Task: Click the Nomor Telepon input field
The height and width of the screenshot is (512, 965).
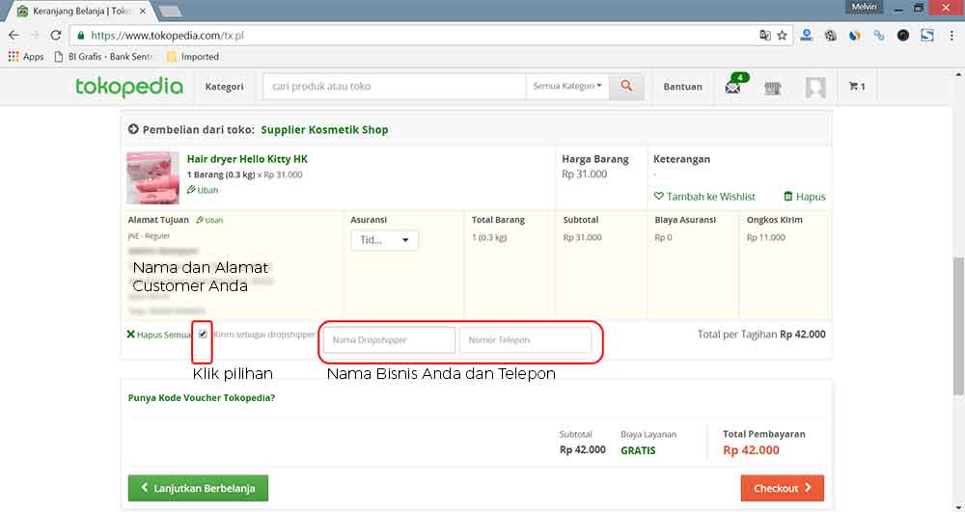Action: [x=525, y=340]
